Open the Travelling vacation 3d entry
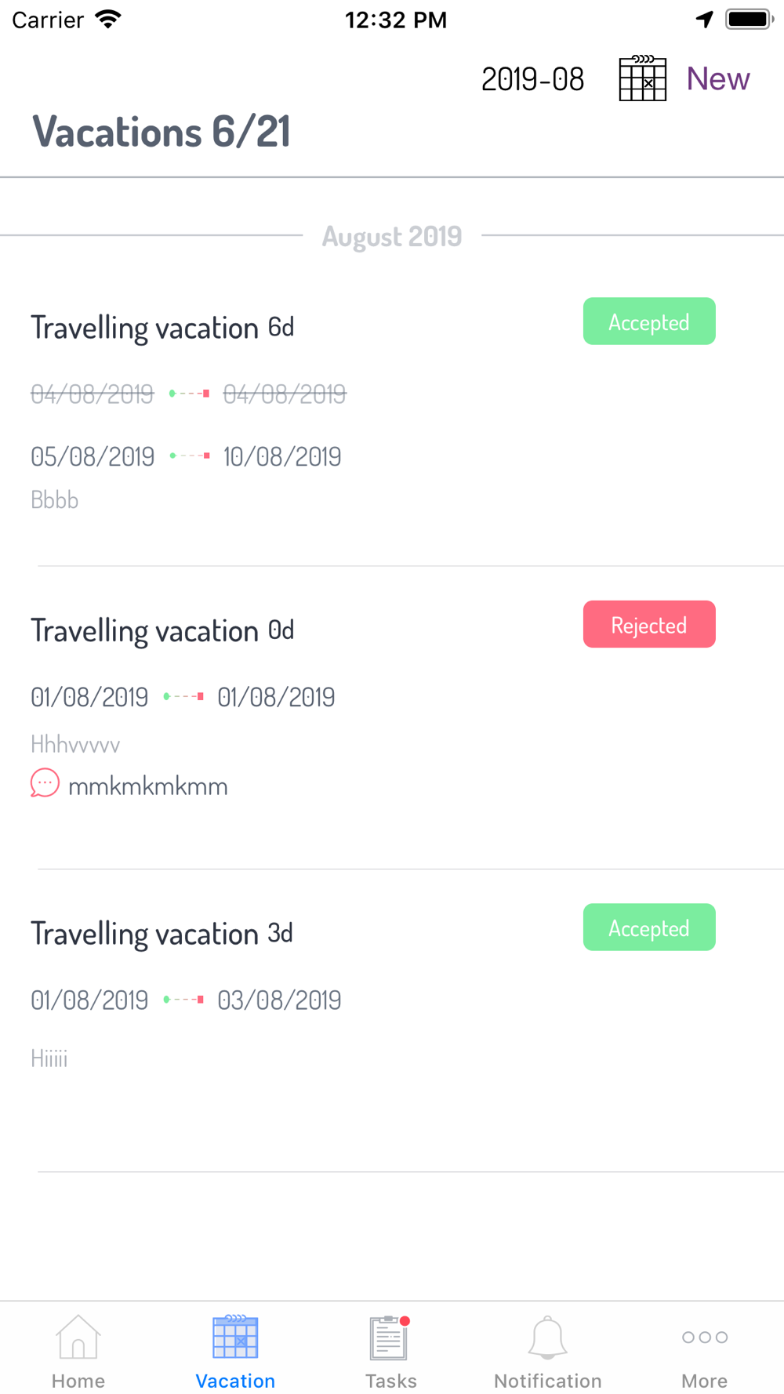784x1394 pixels. click(x=392, y=1021)
